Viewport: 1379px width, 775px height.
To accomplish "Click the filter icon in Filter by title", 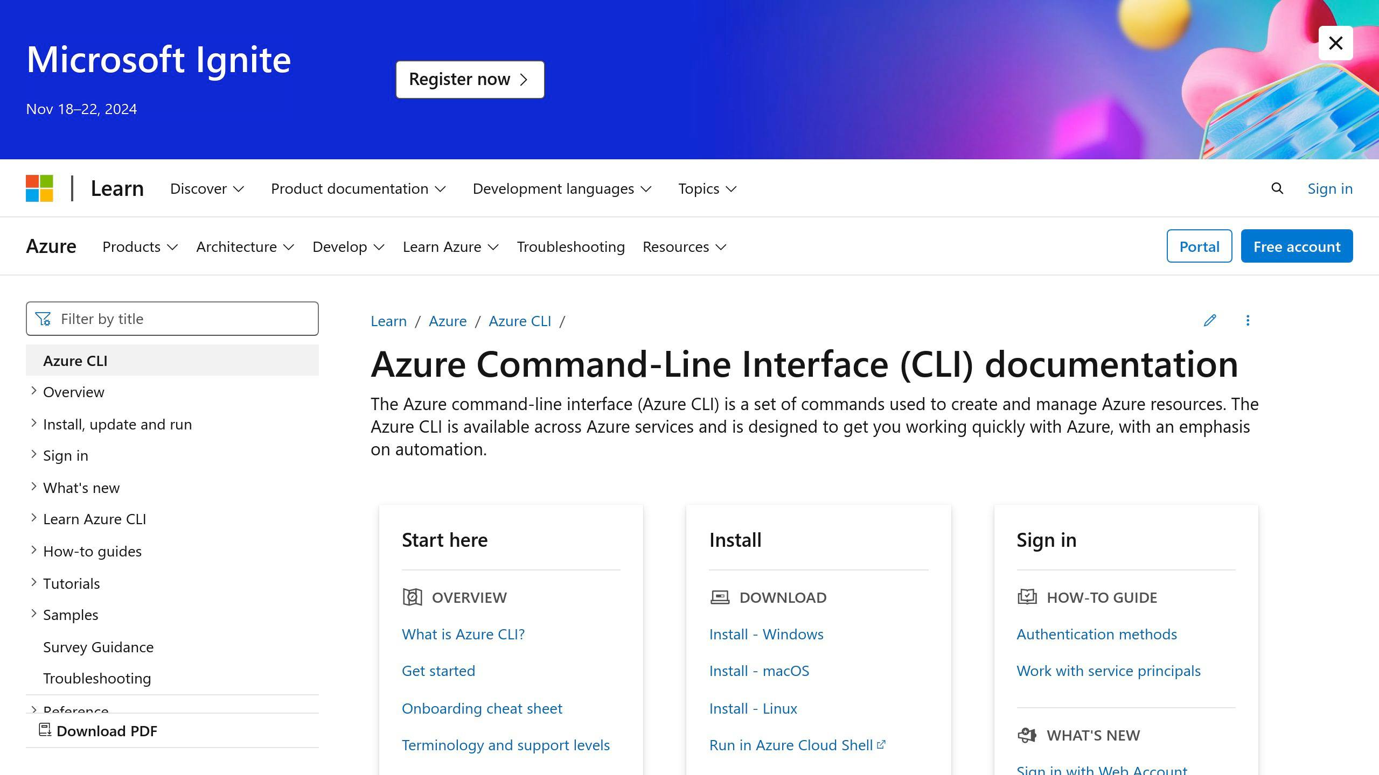I will (x=43, y=319).
